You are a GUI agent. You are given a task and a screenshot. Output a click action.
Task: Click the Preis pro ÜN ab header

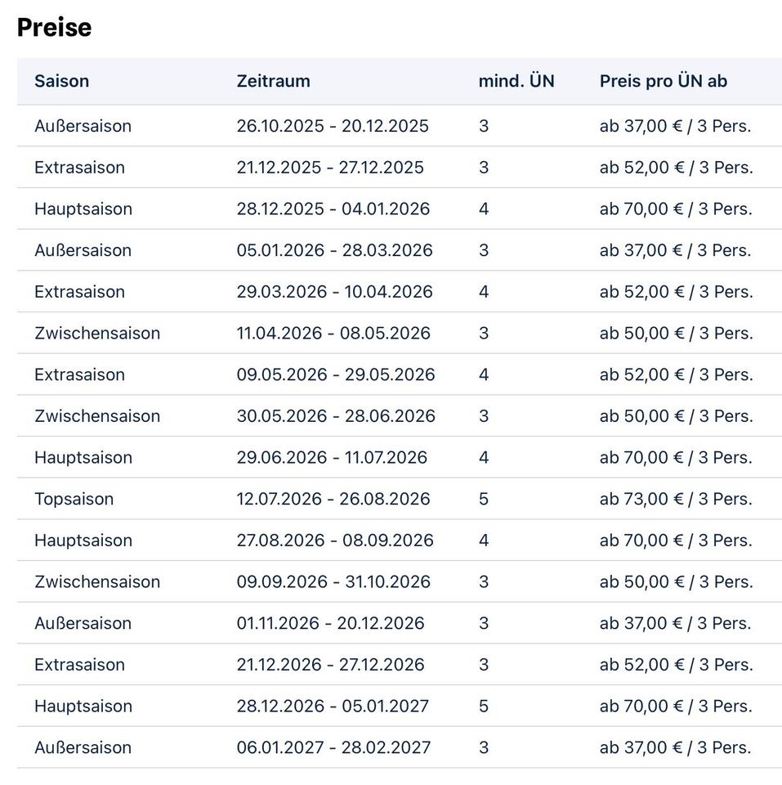point(663,81)
